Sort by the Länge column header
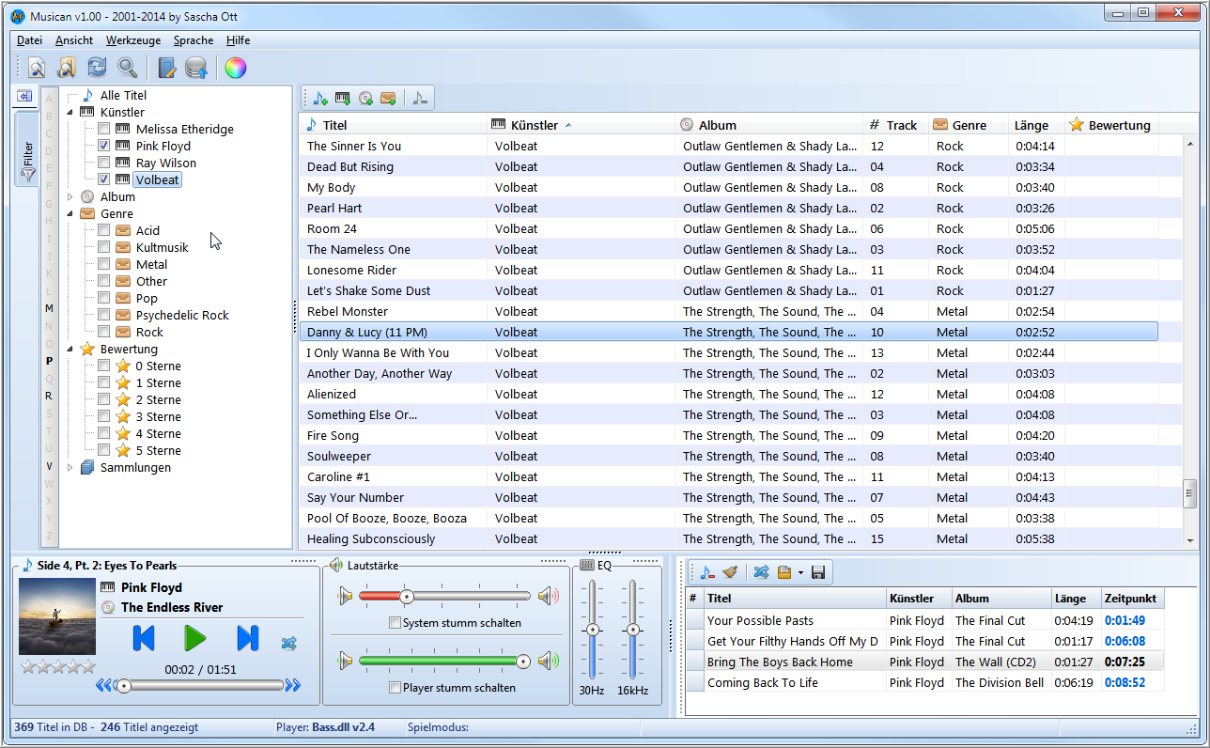The height and width of the screenshot is (748, 1210). click(x=1035, y=125)
